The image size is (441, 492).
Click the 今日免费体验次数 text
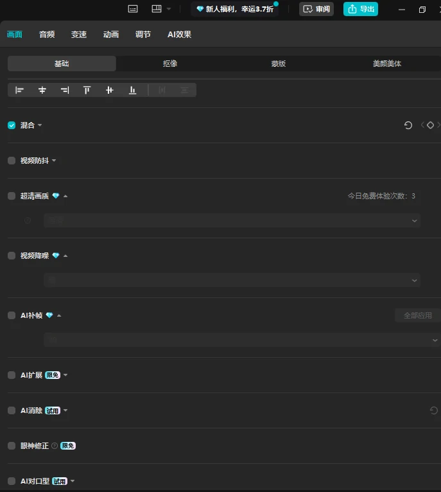pyautogui.click(x=381, y=196)
